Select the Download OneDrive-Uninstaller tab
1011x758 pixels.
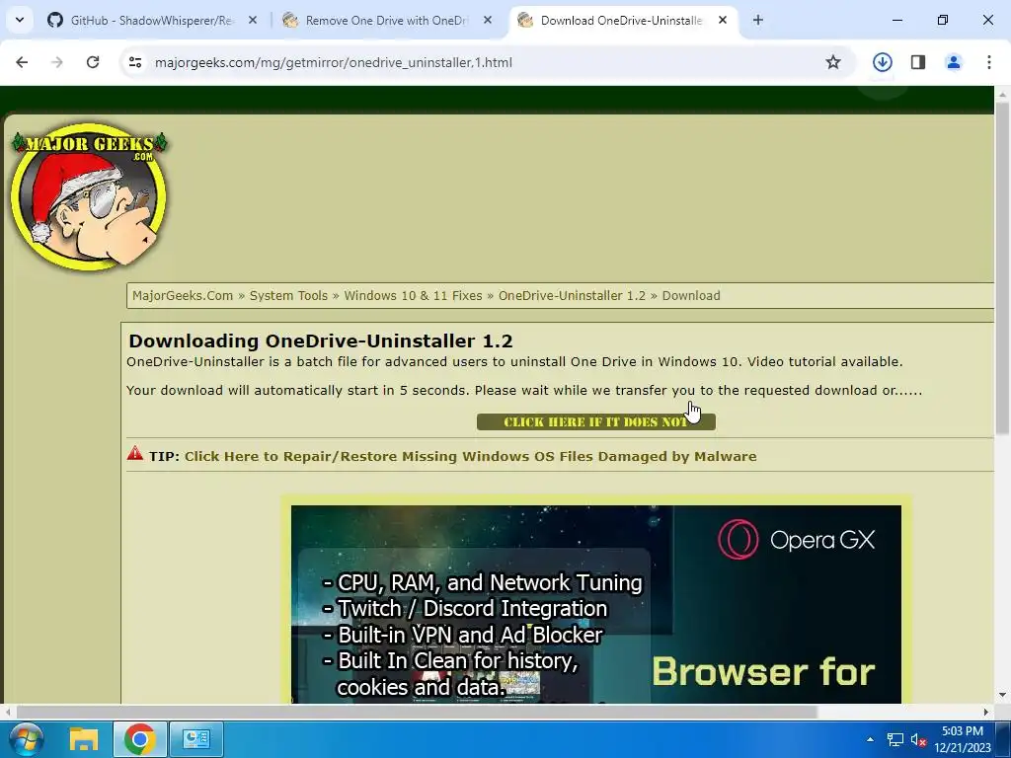click(620, 21)
